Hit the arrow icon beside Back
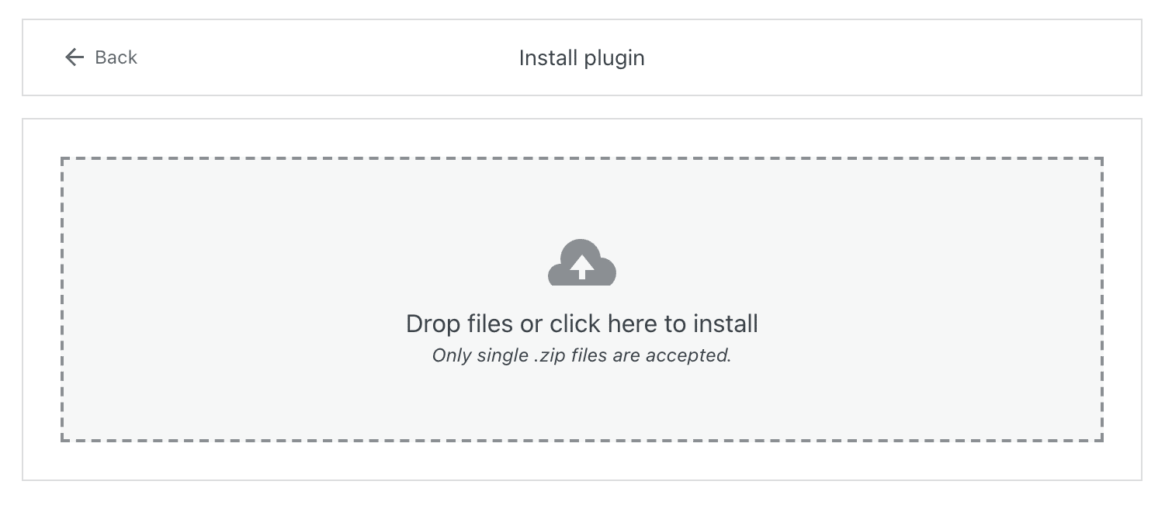 point(74,57)
